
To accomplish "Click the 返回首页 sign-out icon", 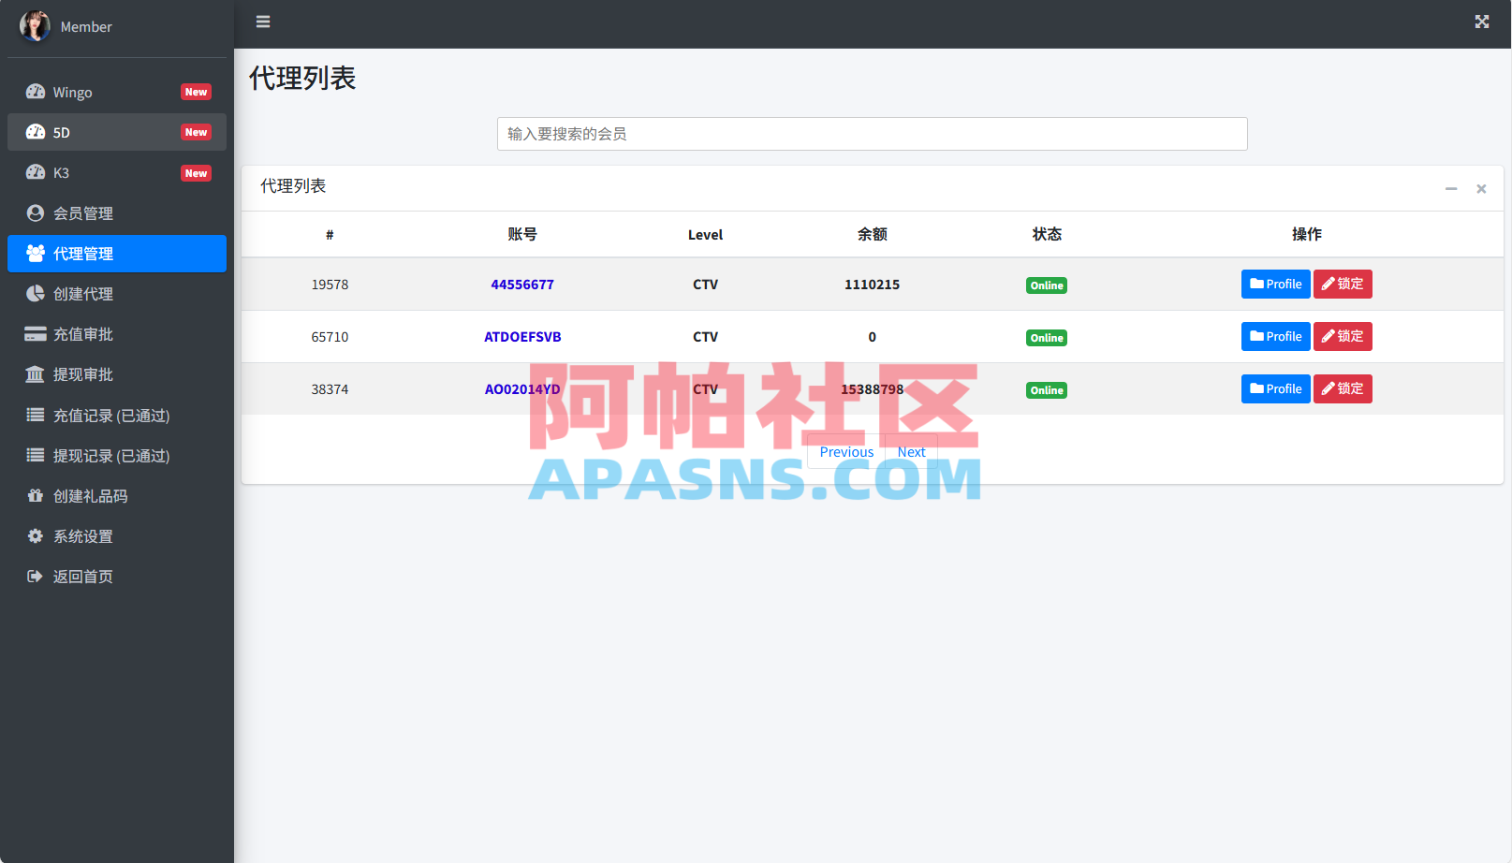I will coord(36,576).
